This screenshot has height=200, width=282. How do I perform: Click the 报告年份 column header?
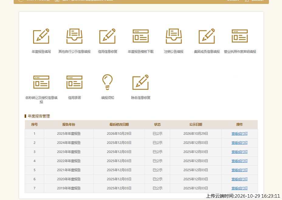69,124
